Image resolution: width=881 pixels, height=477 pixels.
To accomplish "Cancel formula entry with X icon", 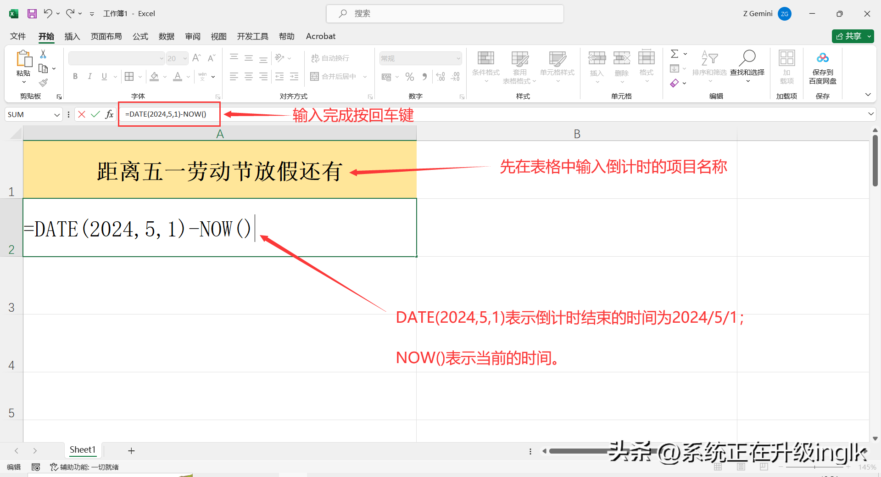I will pyautogui.click(x=82, y=114).
